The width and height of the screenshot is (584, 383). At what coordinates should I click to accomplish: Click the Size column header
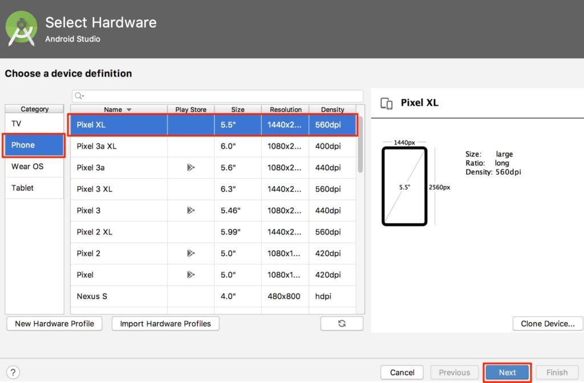point(238,109)
